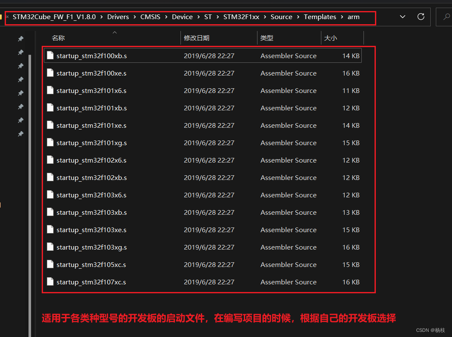Click file icon of startup_stm32f103x6.s
Viewport: 452px width, 337px height.
tap(50, 195)
